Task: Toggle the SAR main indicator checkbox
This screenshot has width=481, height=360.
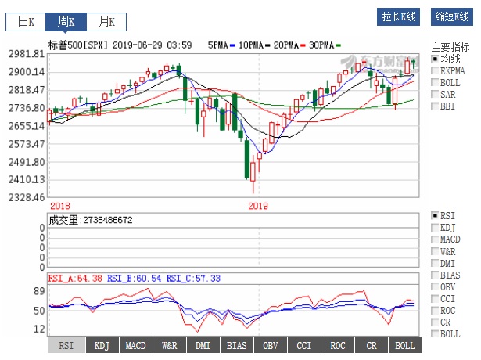Action: pyautogui.click(x=436, y=95)
